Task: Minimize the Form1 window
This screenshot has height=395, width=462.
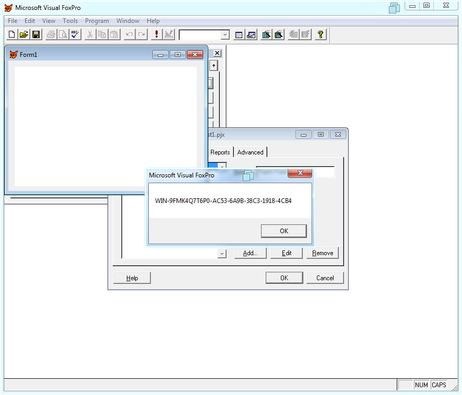Action: coord(161,55)
